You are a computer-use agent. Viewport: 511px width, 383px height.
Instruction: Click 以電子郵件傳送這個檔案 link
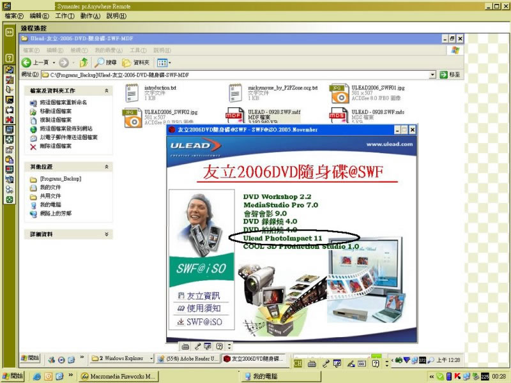(x=69, y=137)
